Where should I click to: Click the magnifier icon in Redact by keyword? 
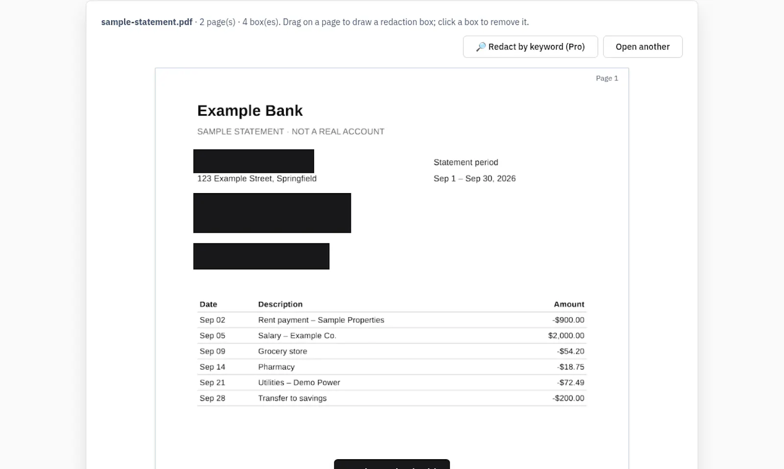(481, 47)
